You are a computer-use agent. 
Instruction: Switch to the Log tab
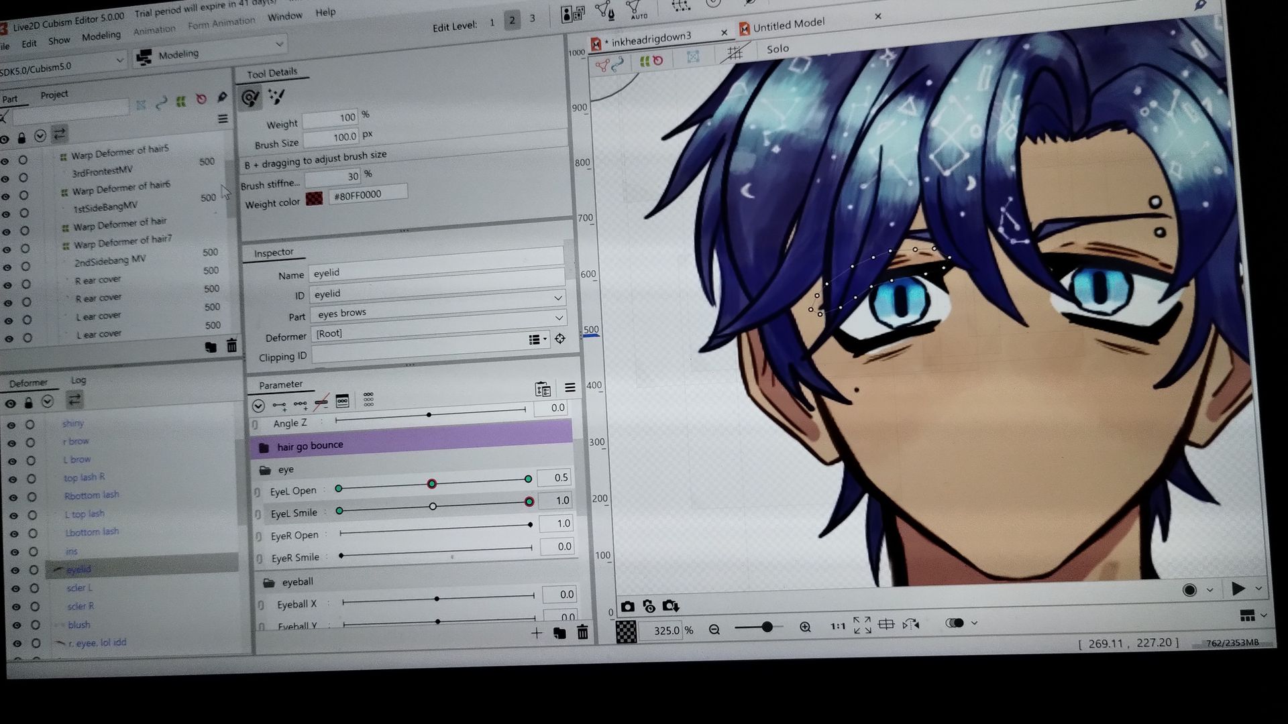point(78,380)
